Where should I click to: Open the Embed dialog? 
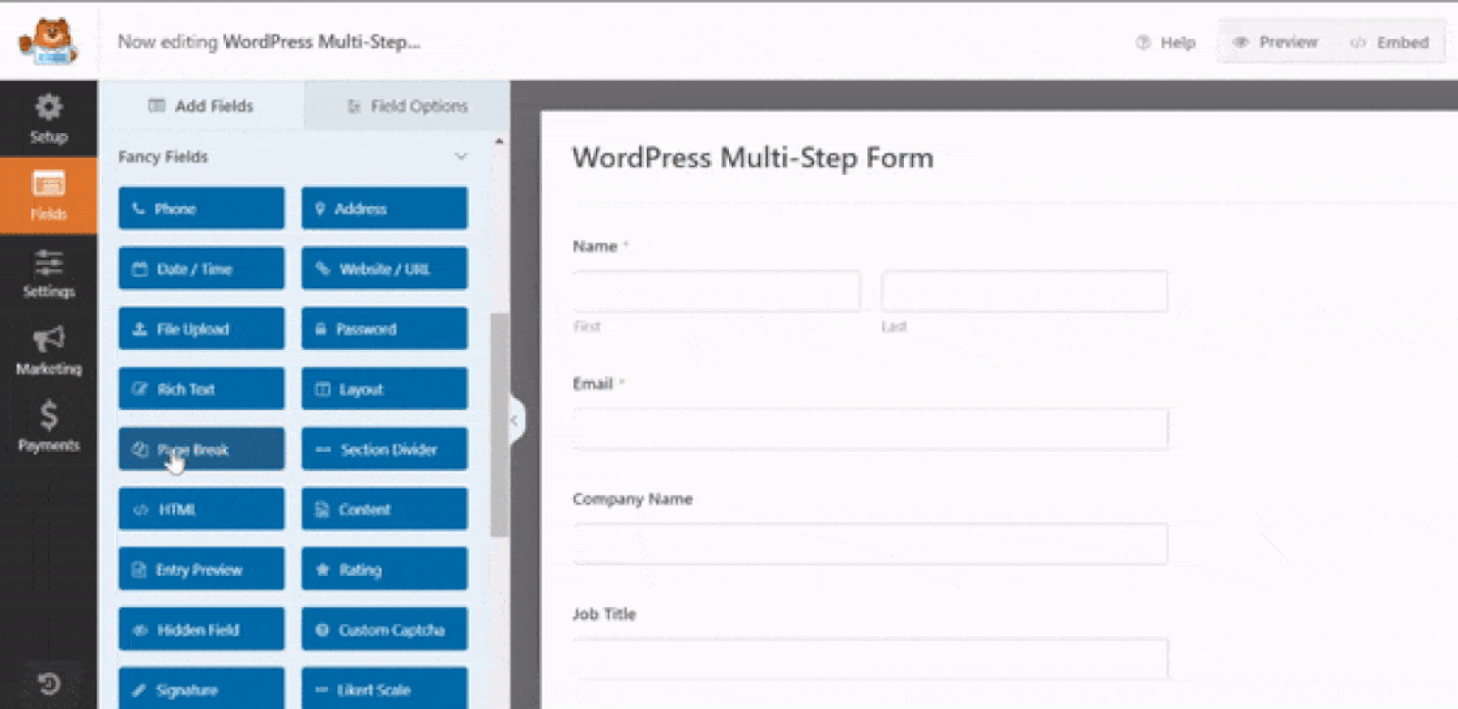tap(1390, 42)
